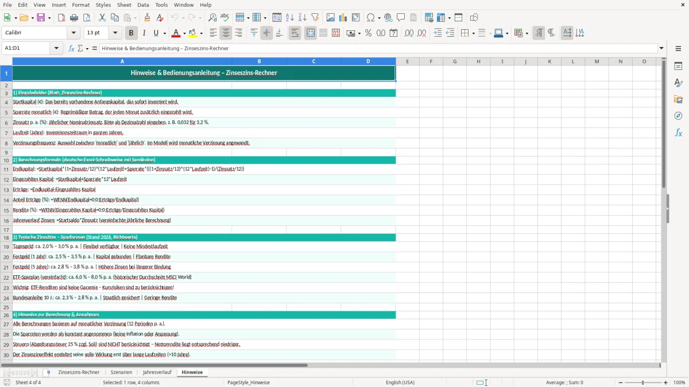Viewport: 689px width, 387px height.
Task: Add a decimal place
Action: click(x=409, y=33)
